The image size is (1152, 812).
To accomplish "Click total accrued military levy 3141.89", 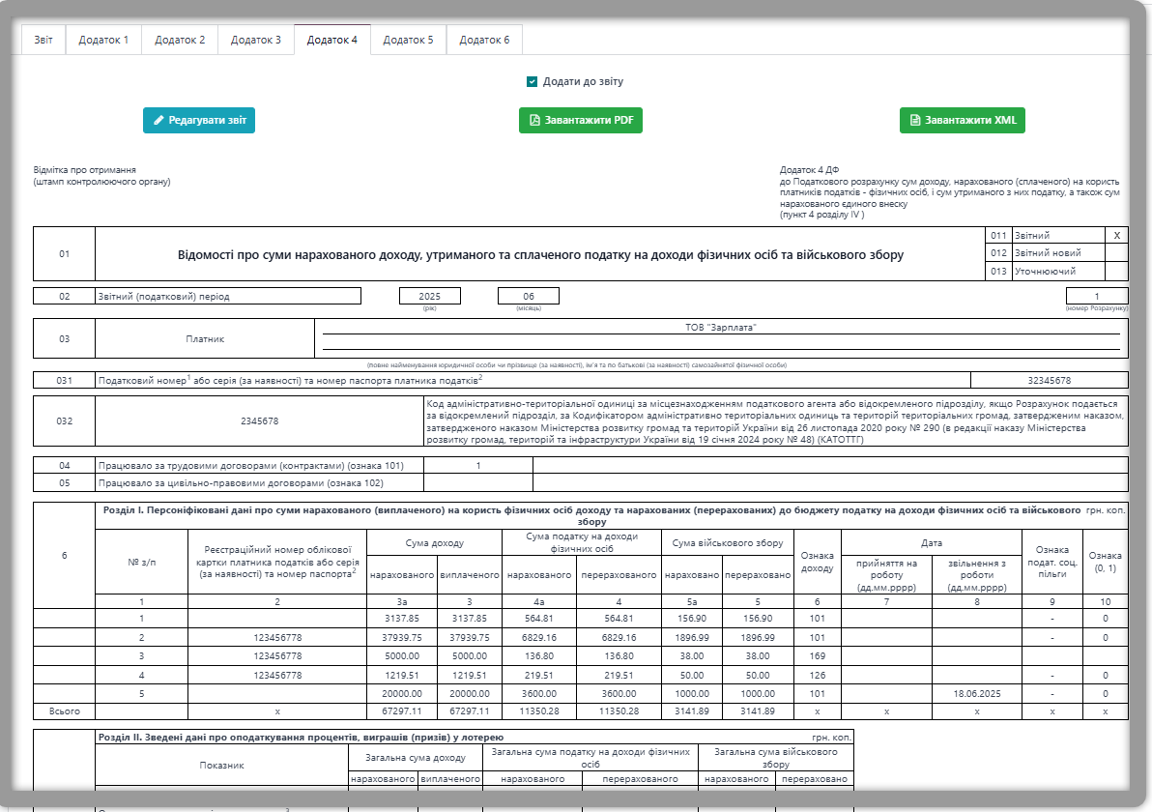I will (692, 711).
